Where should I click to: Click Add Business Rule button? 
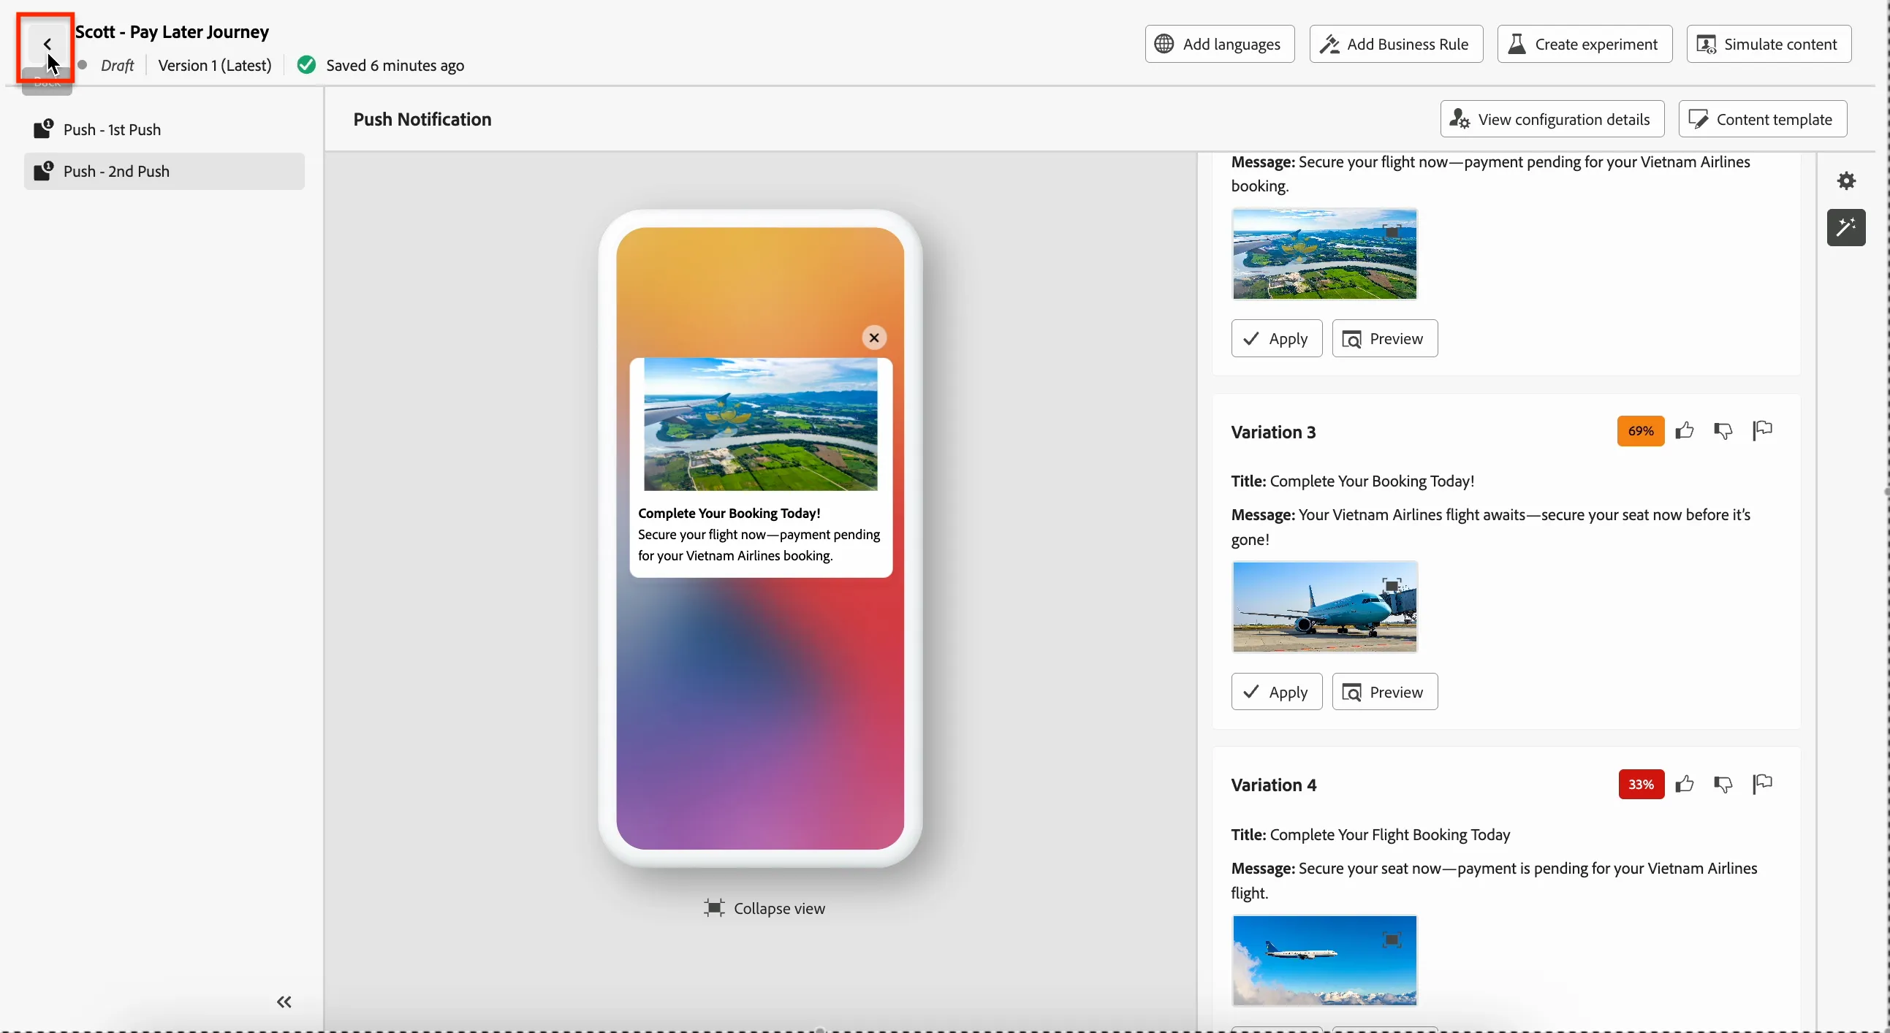tap(1395, 45)
